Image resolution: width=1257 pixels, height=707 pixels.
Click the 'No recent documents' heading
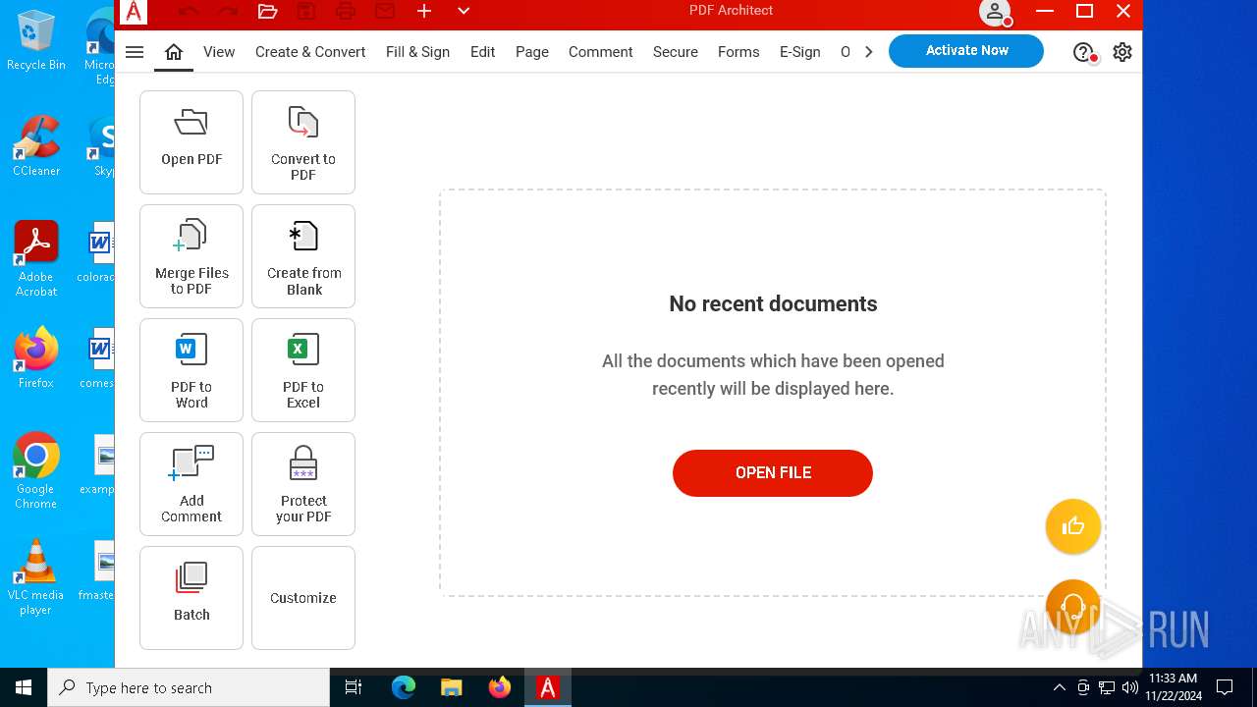coord(773,304)
